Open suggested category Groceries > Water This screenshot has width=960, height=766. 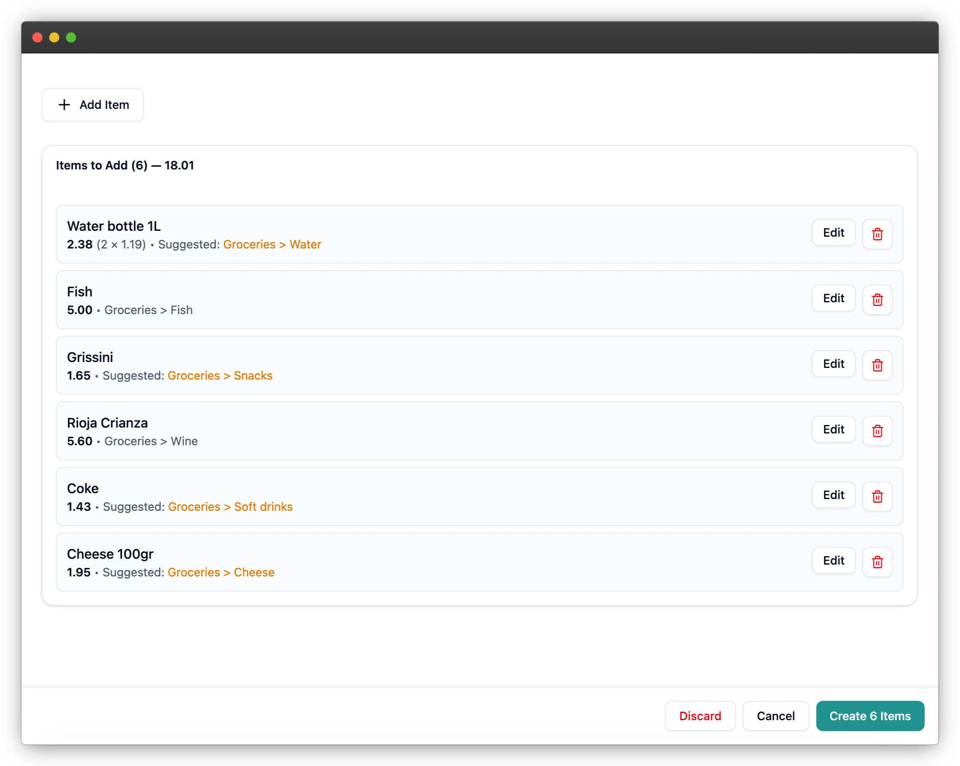(x=272, y=244)
